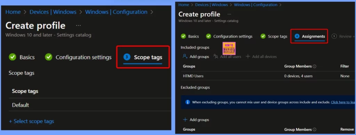Image resolution: width=356 pixels, height=135 pixels.
Task: Go to Configuration settings step in the right panel
Action: click(229, 36)
